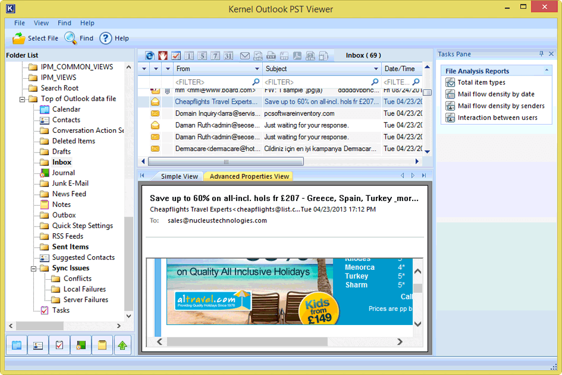Click the Subject filter search magnifier
Viewport: 562px width, 375px height.
coord(375,82)
